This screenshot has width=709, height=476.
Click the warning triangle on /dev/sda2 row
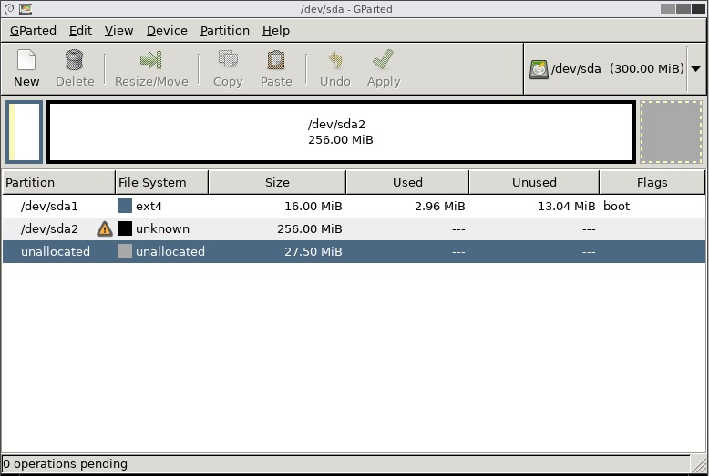pos(105,229)
